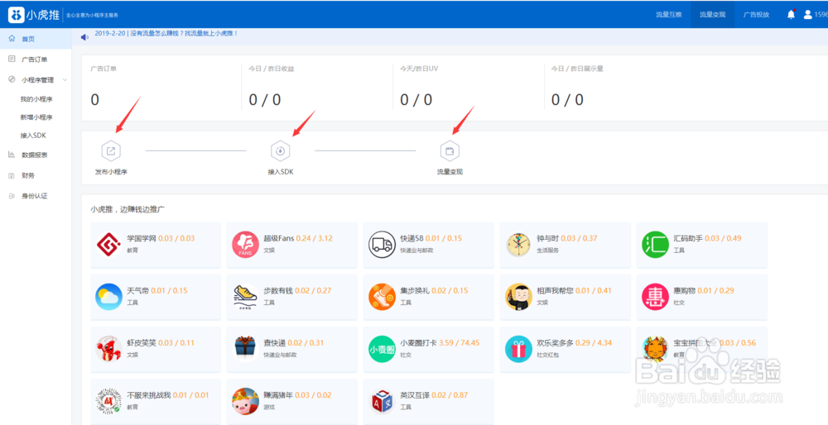Click the 流量变现 hexagon step icon
The width and height of the screenshot is (828, 425).
[450, 150]
